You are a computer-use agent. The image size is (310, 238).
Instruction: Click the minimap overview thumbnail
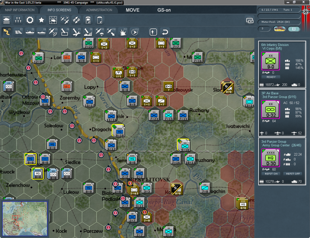click(x=25, y=219)
